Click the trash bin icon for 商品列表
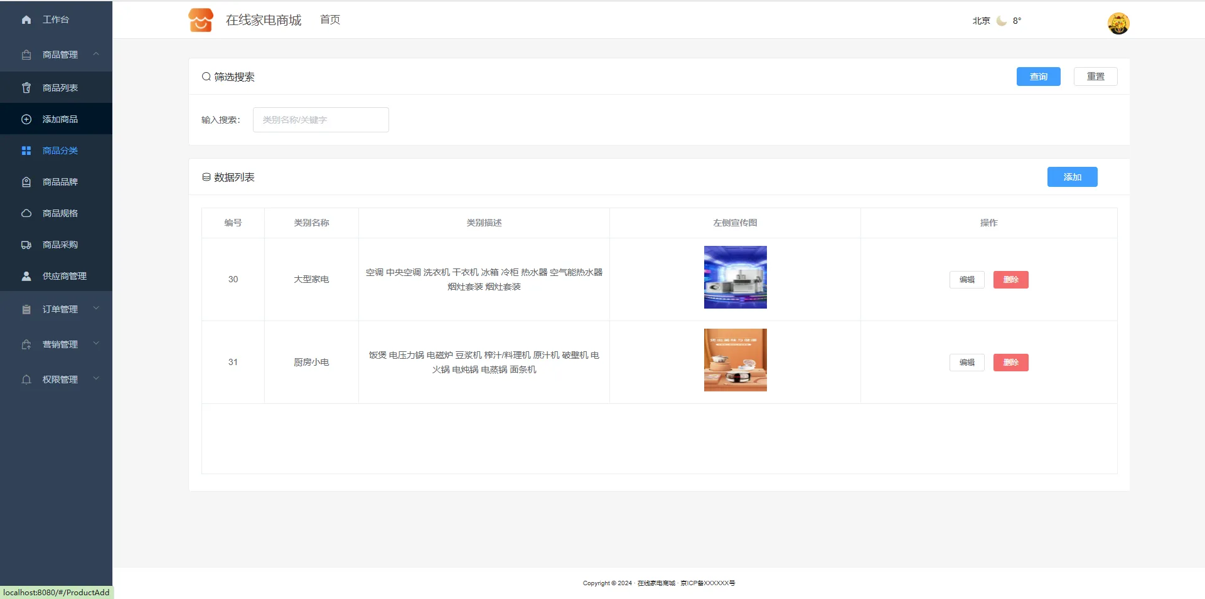Viewport: 1205px width, 599px height. [26, 88]
